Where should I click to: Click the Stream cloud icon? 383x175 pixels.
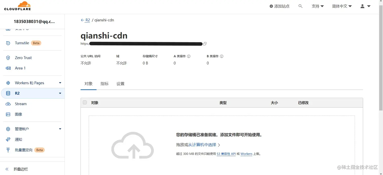pyautogui.click(x=8, y=104)
